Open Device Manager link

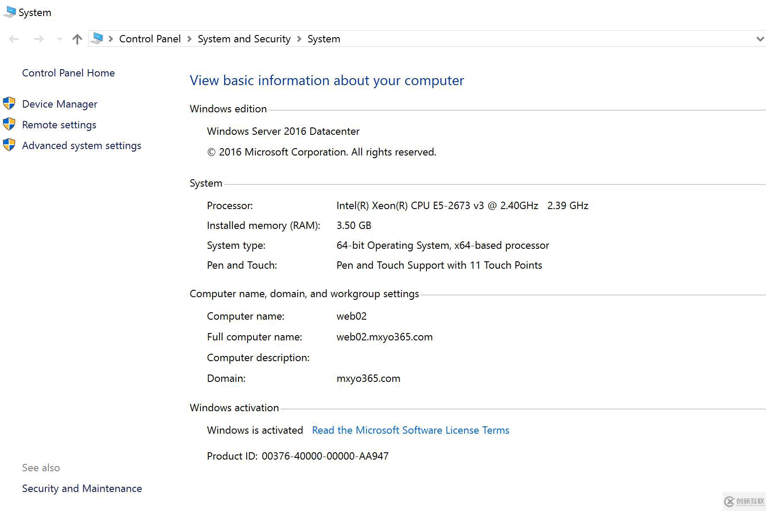60,104
